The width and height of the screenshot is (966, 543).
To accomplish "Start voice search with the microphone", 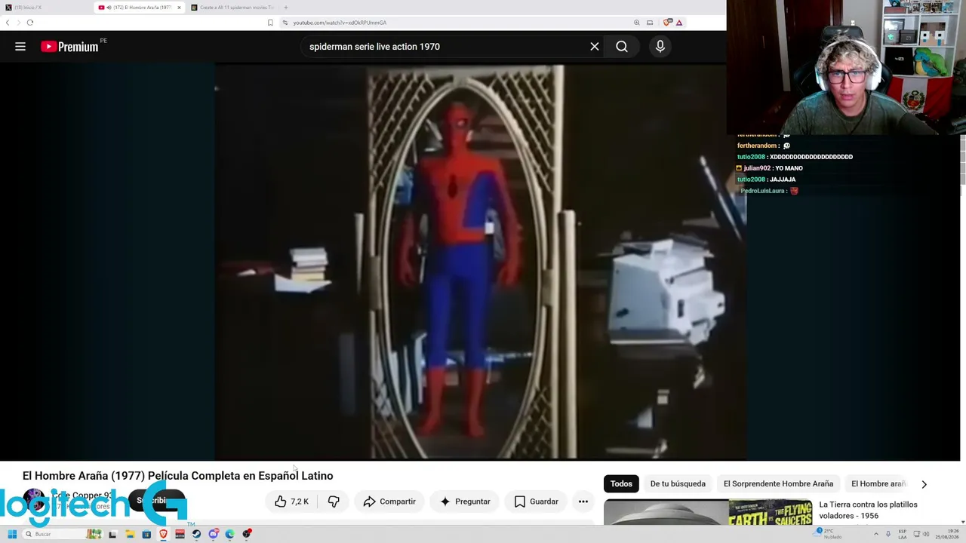I will (x=660, y=47).
